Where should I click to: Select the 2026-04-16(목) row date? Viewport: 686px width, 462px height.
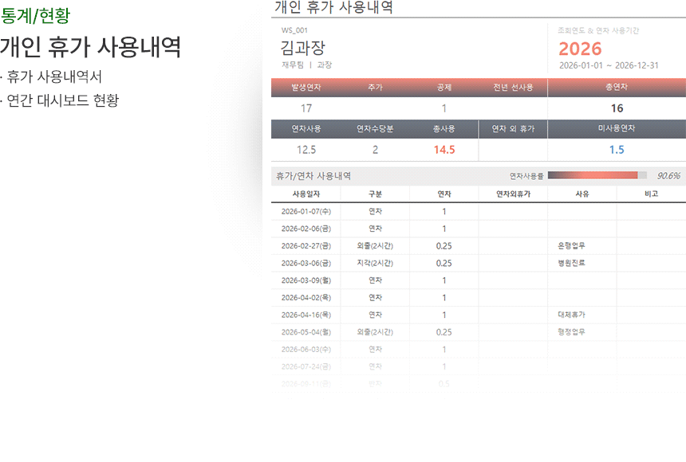(306, 315)
